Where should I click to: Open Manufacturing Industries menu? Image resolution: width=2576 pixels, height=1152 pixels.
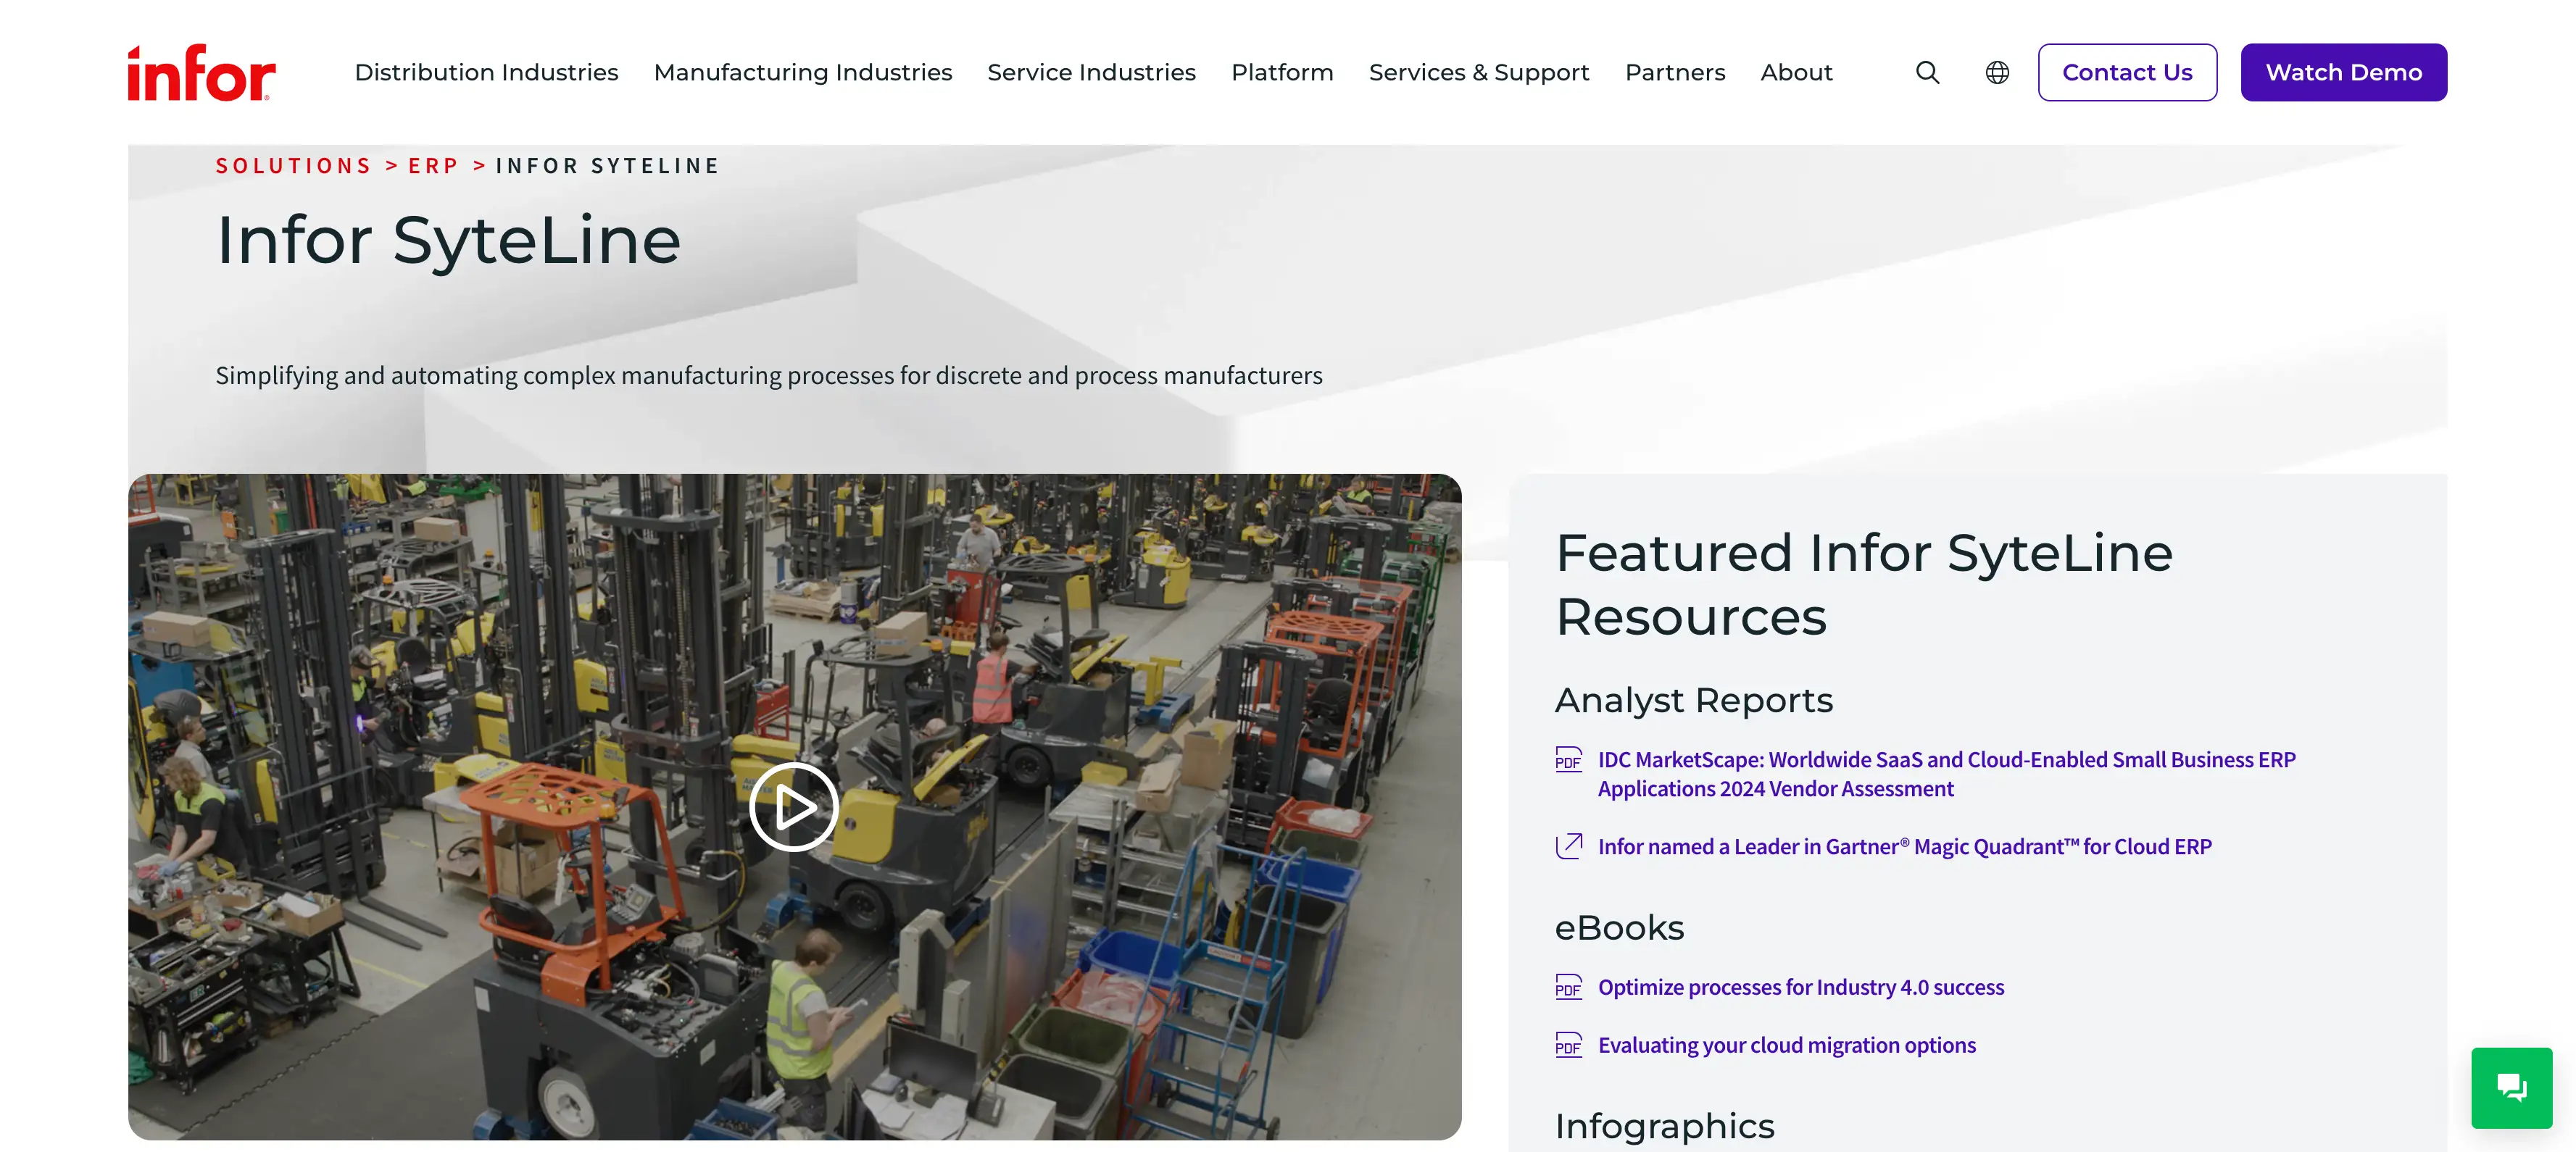pyautogui.click(x=803, y=73)
